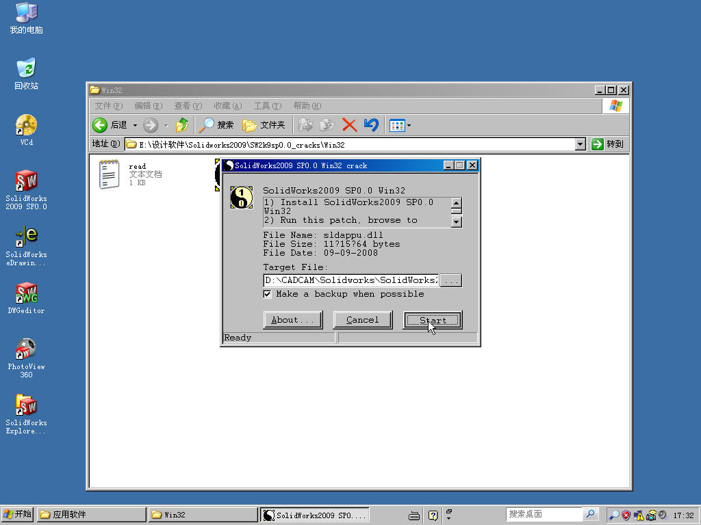Open the forward button history dropdown

click(166, 126)
